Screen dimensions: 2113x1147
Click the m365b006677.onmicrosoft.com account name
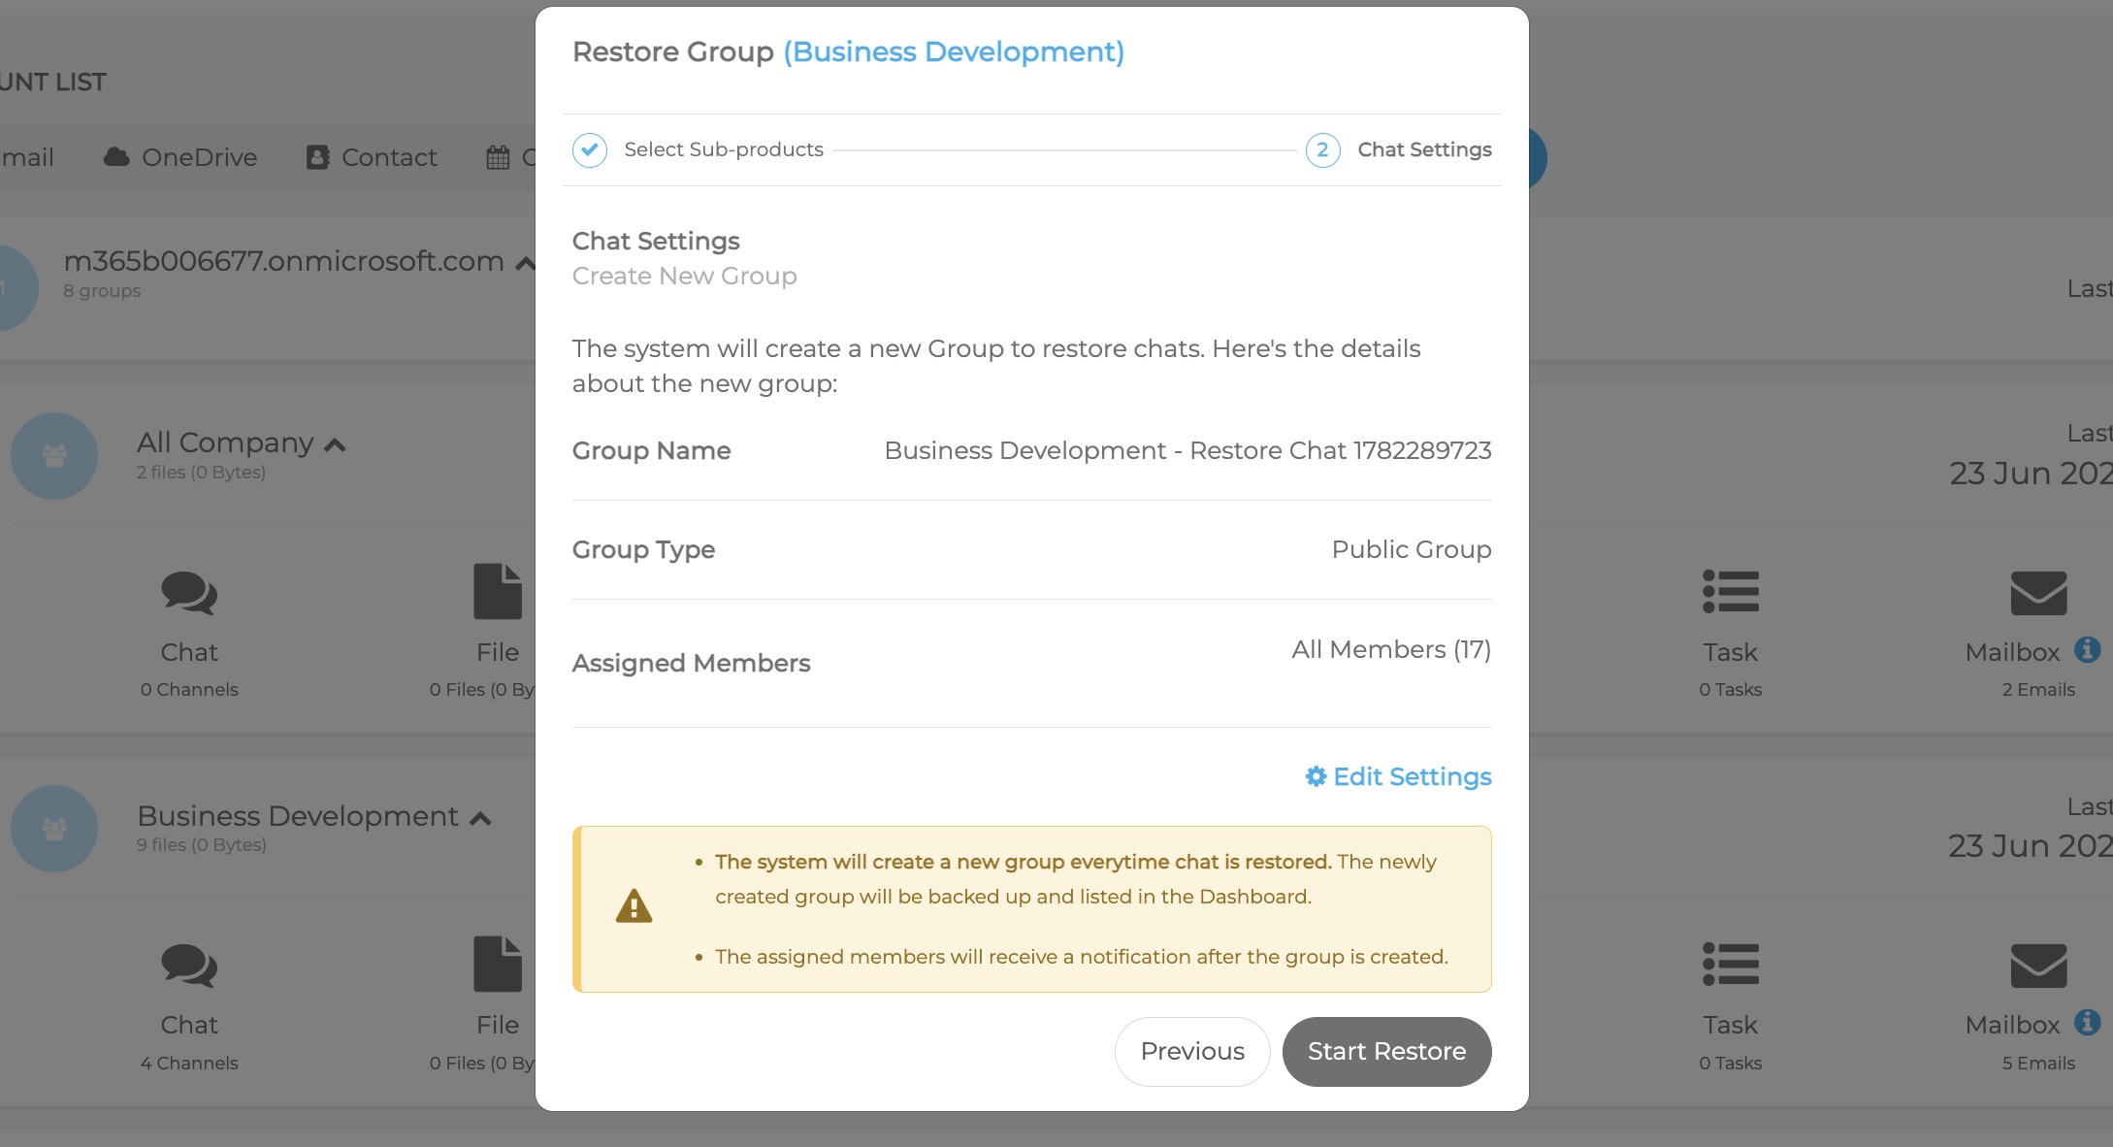[283, 261]
